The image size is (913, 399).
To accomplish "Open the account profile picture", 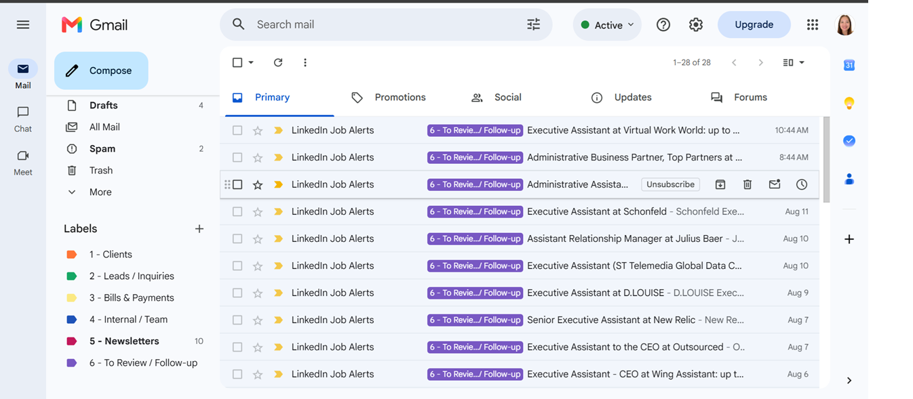I will (844, 25).
